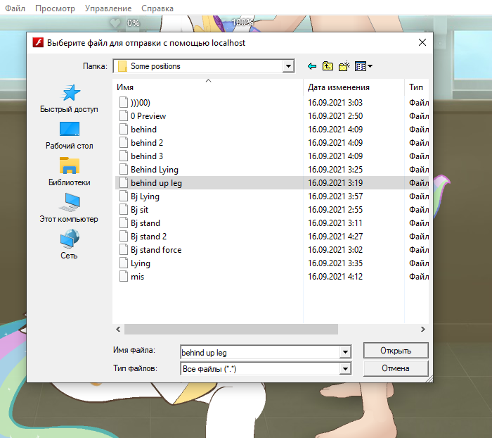Click the horizontal scrollbar in file list
This screenshot has height=438, width=492.
pos(231,329)
